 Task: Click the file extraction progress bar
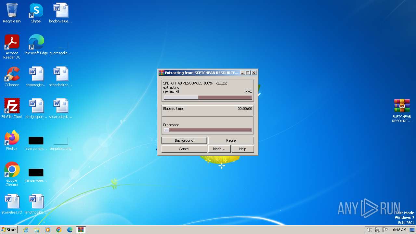pos(208,97)
